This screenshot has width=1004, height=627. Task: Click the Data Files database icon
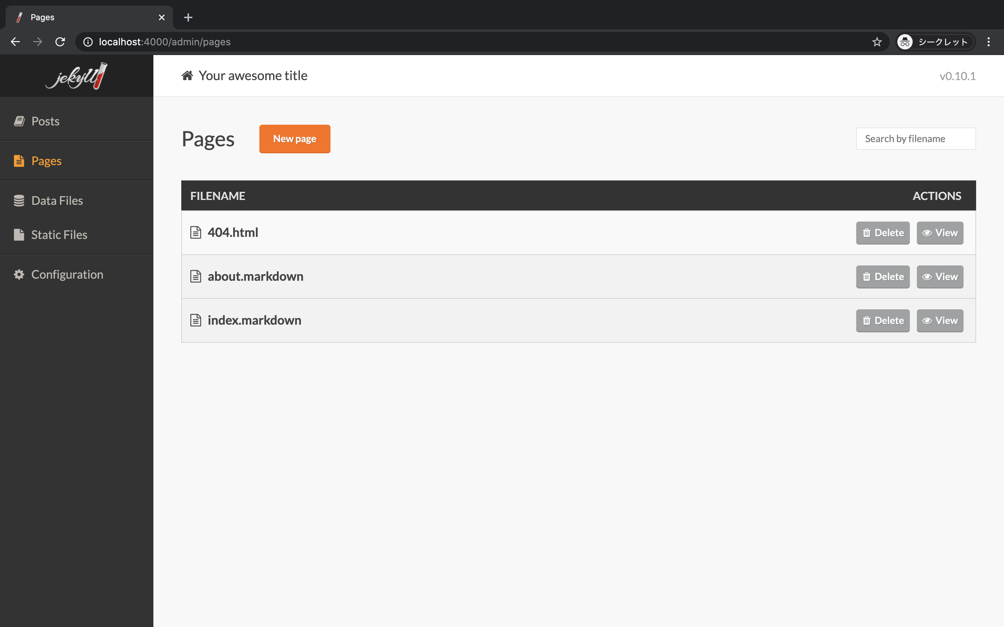pyautogui.click(x=19, y=201)
